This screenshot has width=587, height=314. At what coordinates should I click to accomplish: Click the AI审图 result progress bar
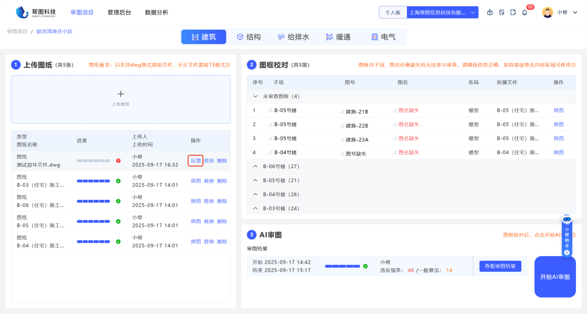pos(342,266)
